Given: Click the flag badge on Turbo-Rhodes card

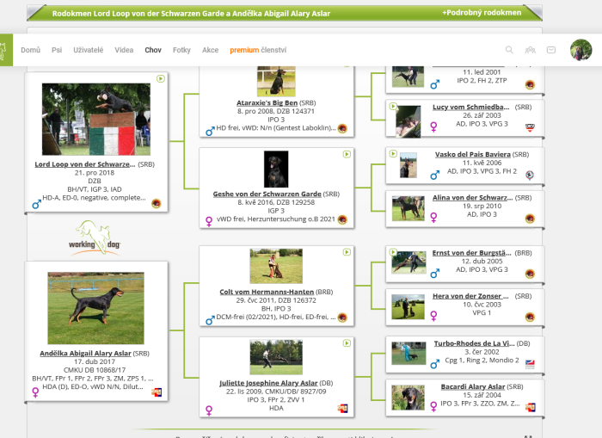Looking at the screenshot, I should click(x=530, y=364).
